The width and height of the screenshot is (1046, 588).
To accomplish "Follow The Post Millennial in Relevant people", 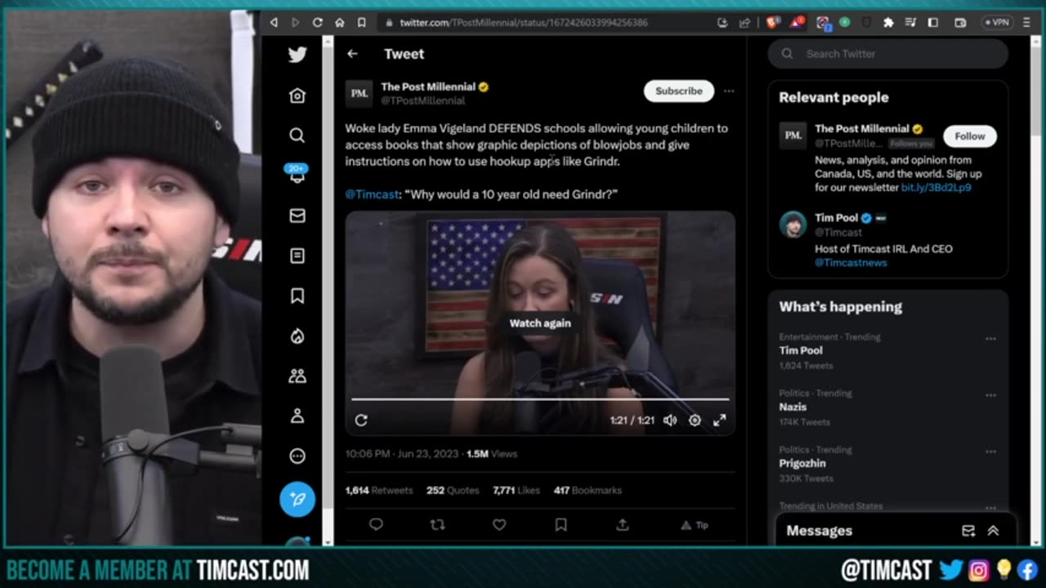I will pyautogui.click(x=970, y=136).
